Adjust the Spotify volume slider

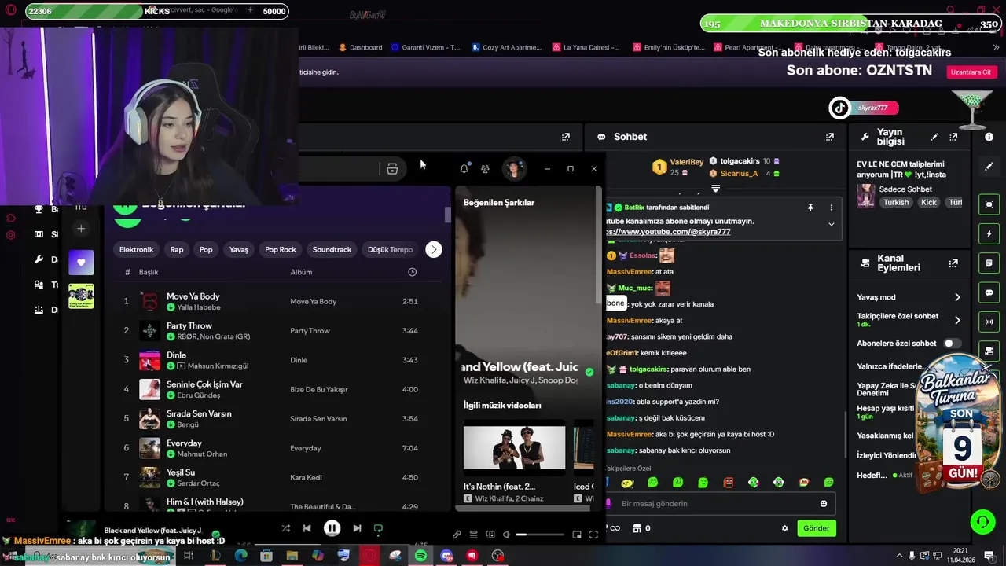[x=540, y=535]
